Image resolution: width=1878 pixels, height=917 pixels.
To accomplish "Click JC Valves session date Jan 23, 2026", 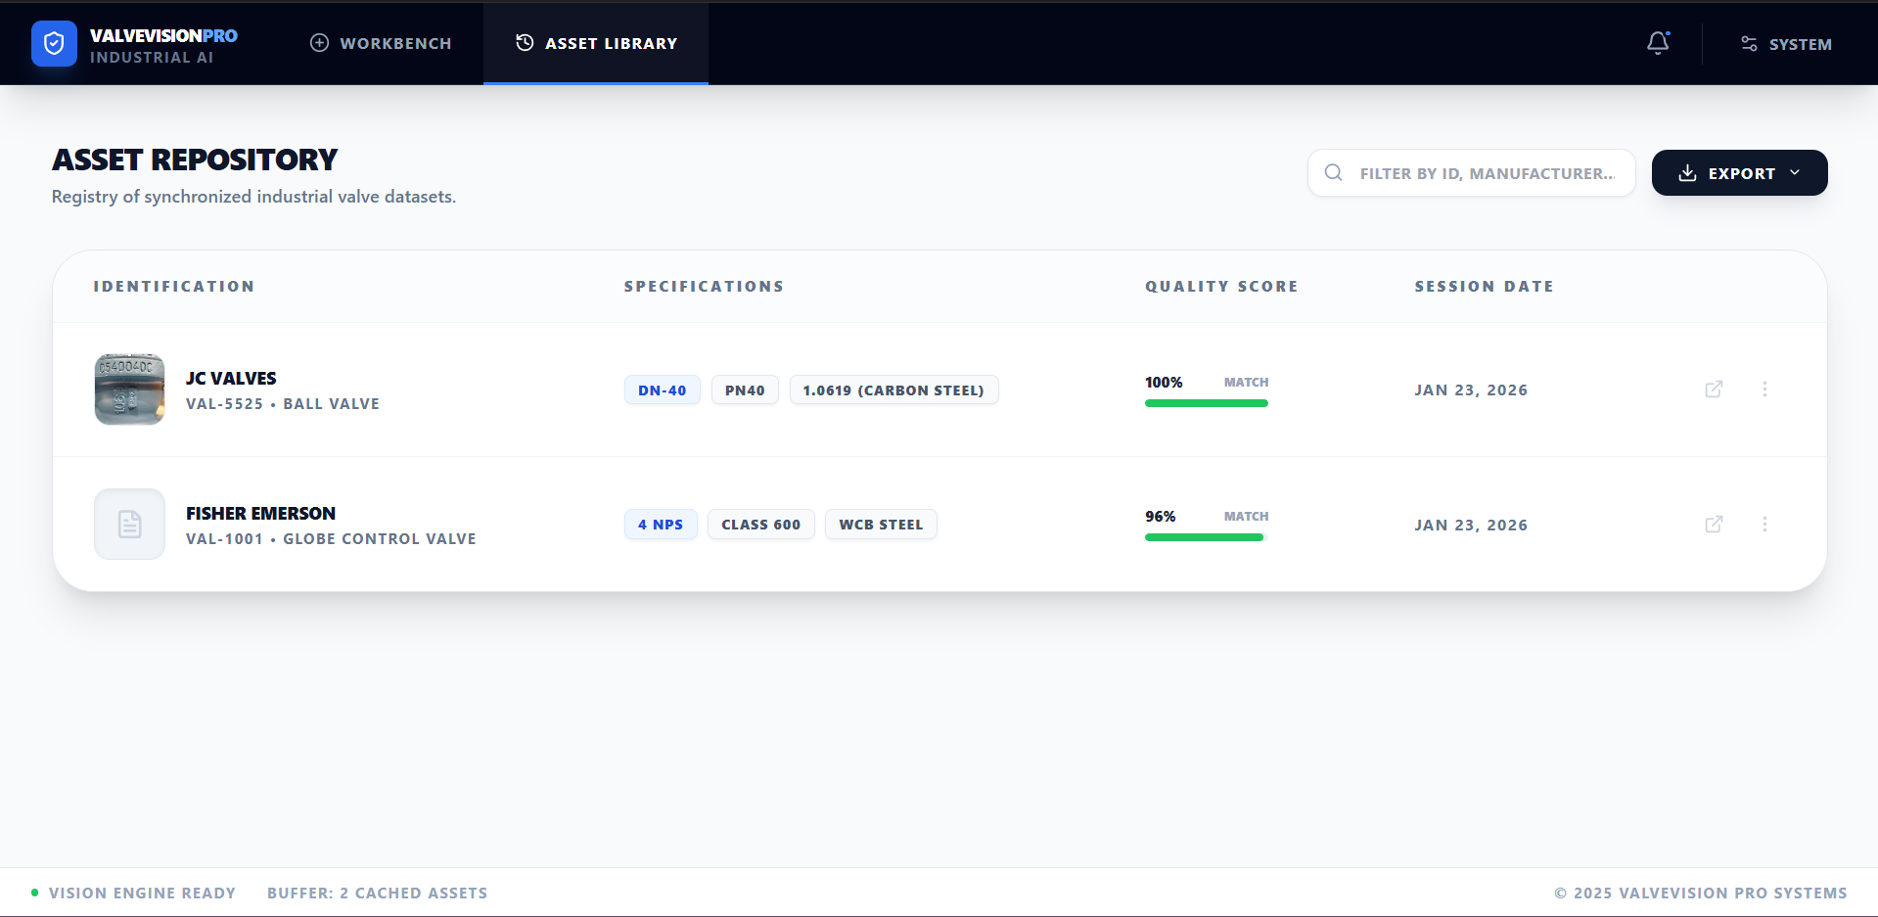I will tap(1471, 390).
